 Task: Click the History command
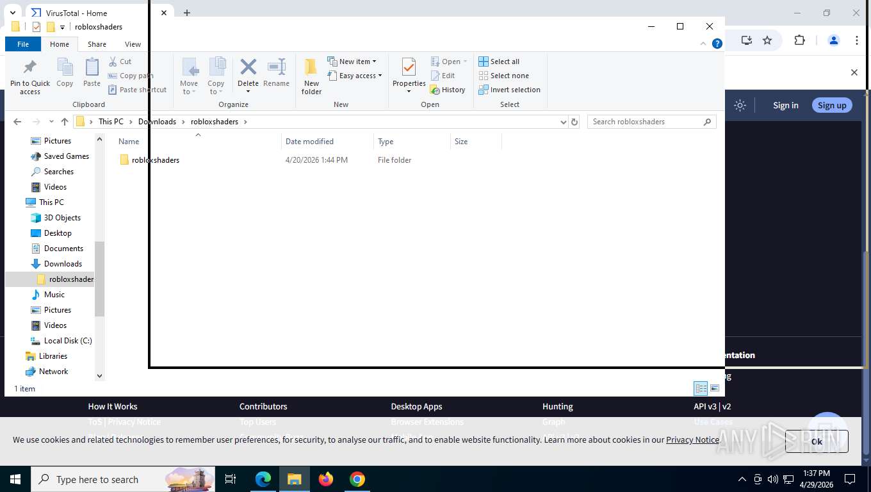(x=448, y=90)
